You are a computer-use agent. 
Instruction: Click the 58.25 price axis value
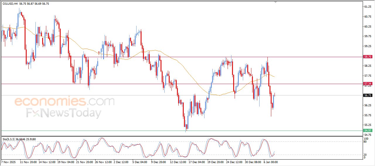click(368, 66)
